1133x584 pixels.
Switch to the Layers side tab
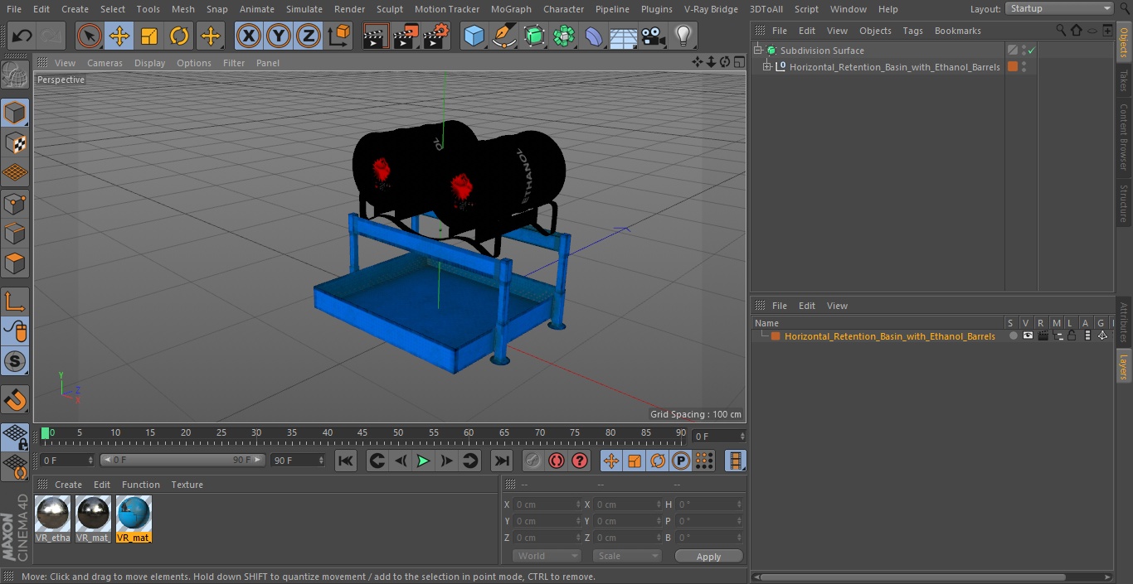pos(1124,366)
